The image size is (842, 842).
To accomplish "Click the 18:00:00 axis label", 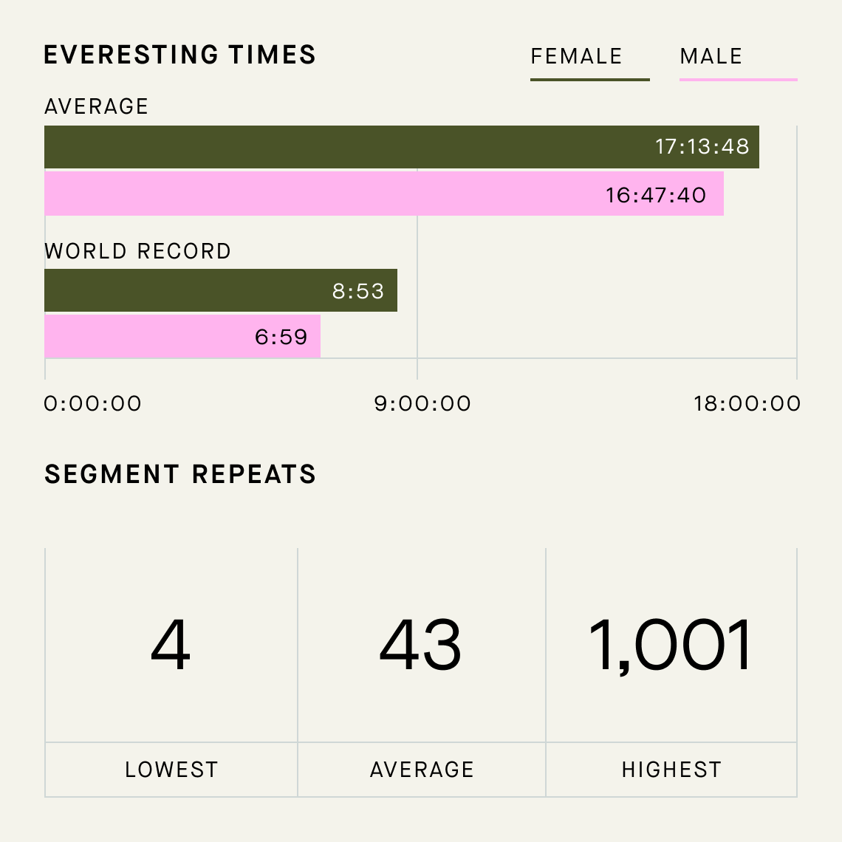I will tap(747, 404).
